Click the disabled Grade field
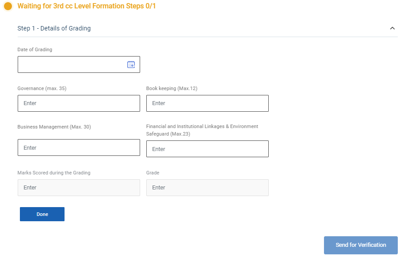 [x=207, y=188]
